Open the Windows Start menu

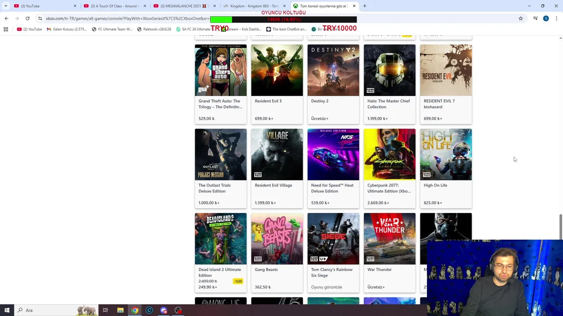coord(7,310)
